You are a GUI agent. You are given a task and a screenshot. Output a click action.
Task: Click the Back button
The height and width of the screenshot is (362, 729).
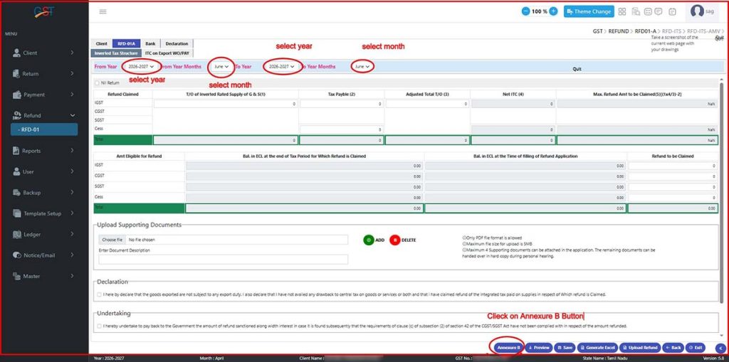[x=673, y=348]
